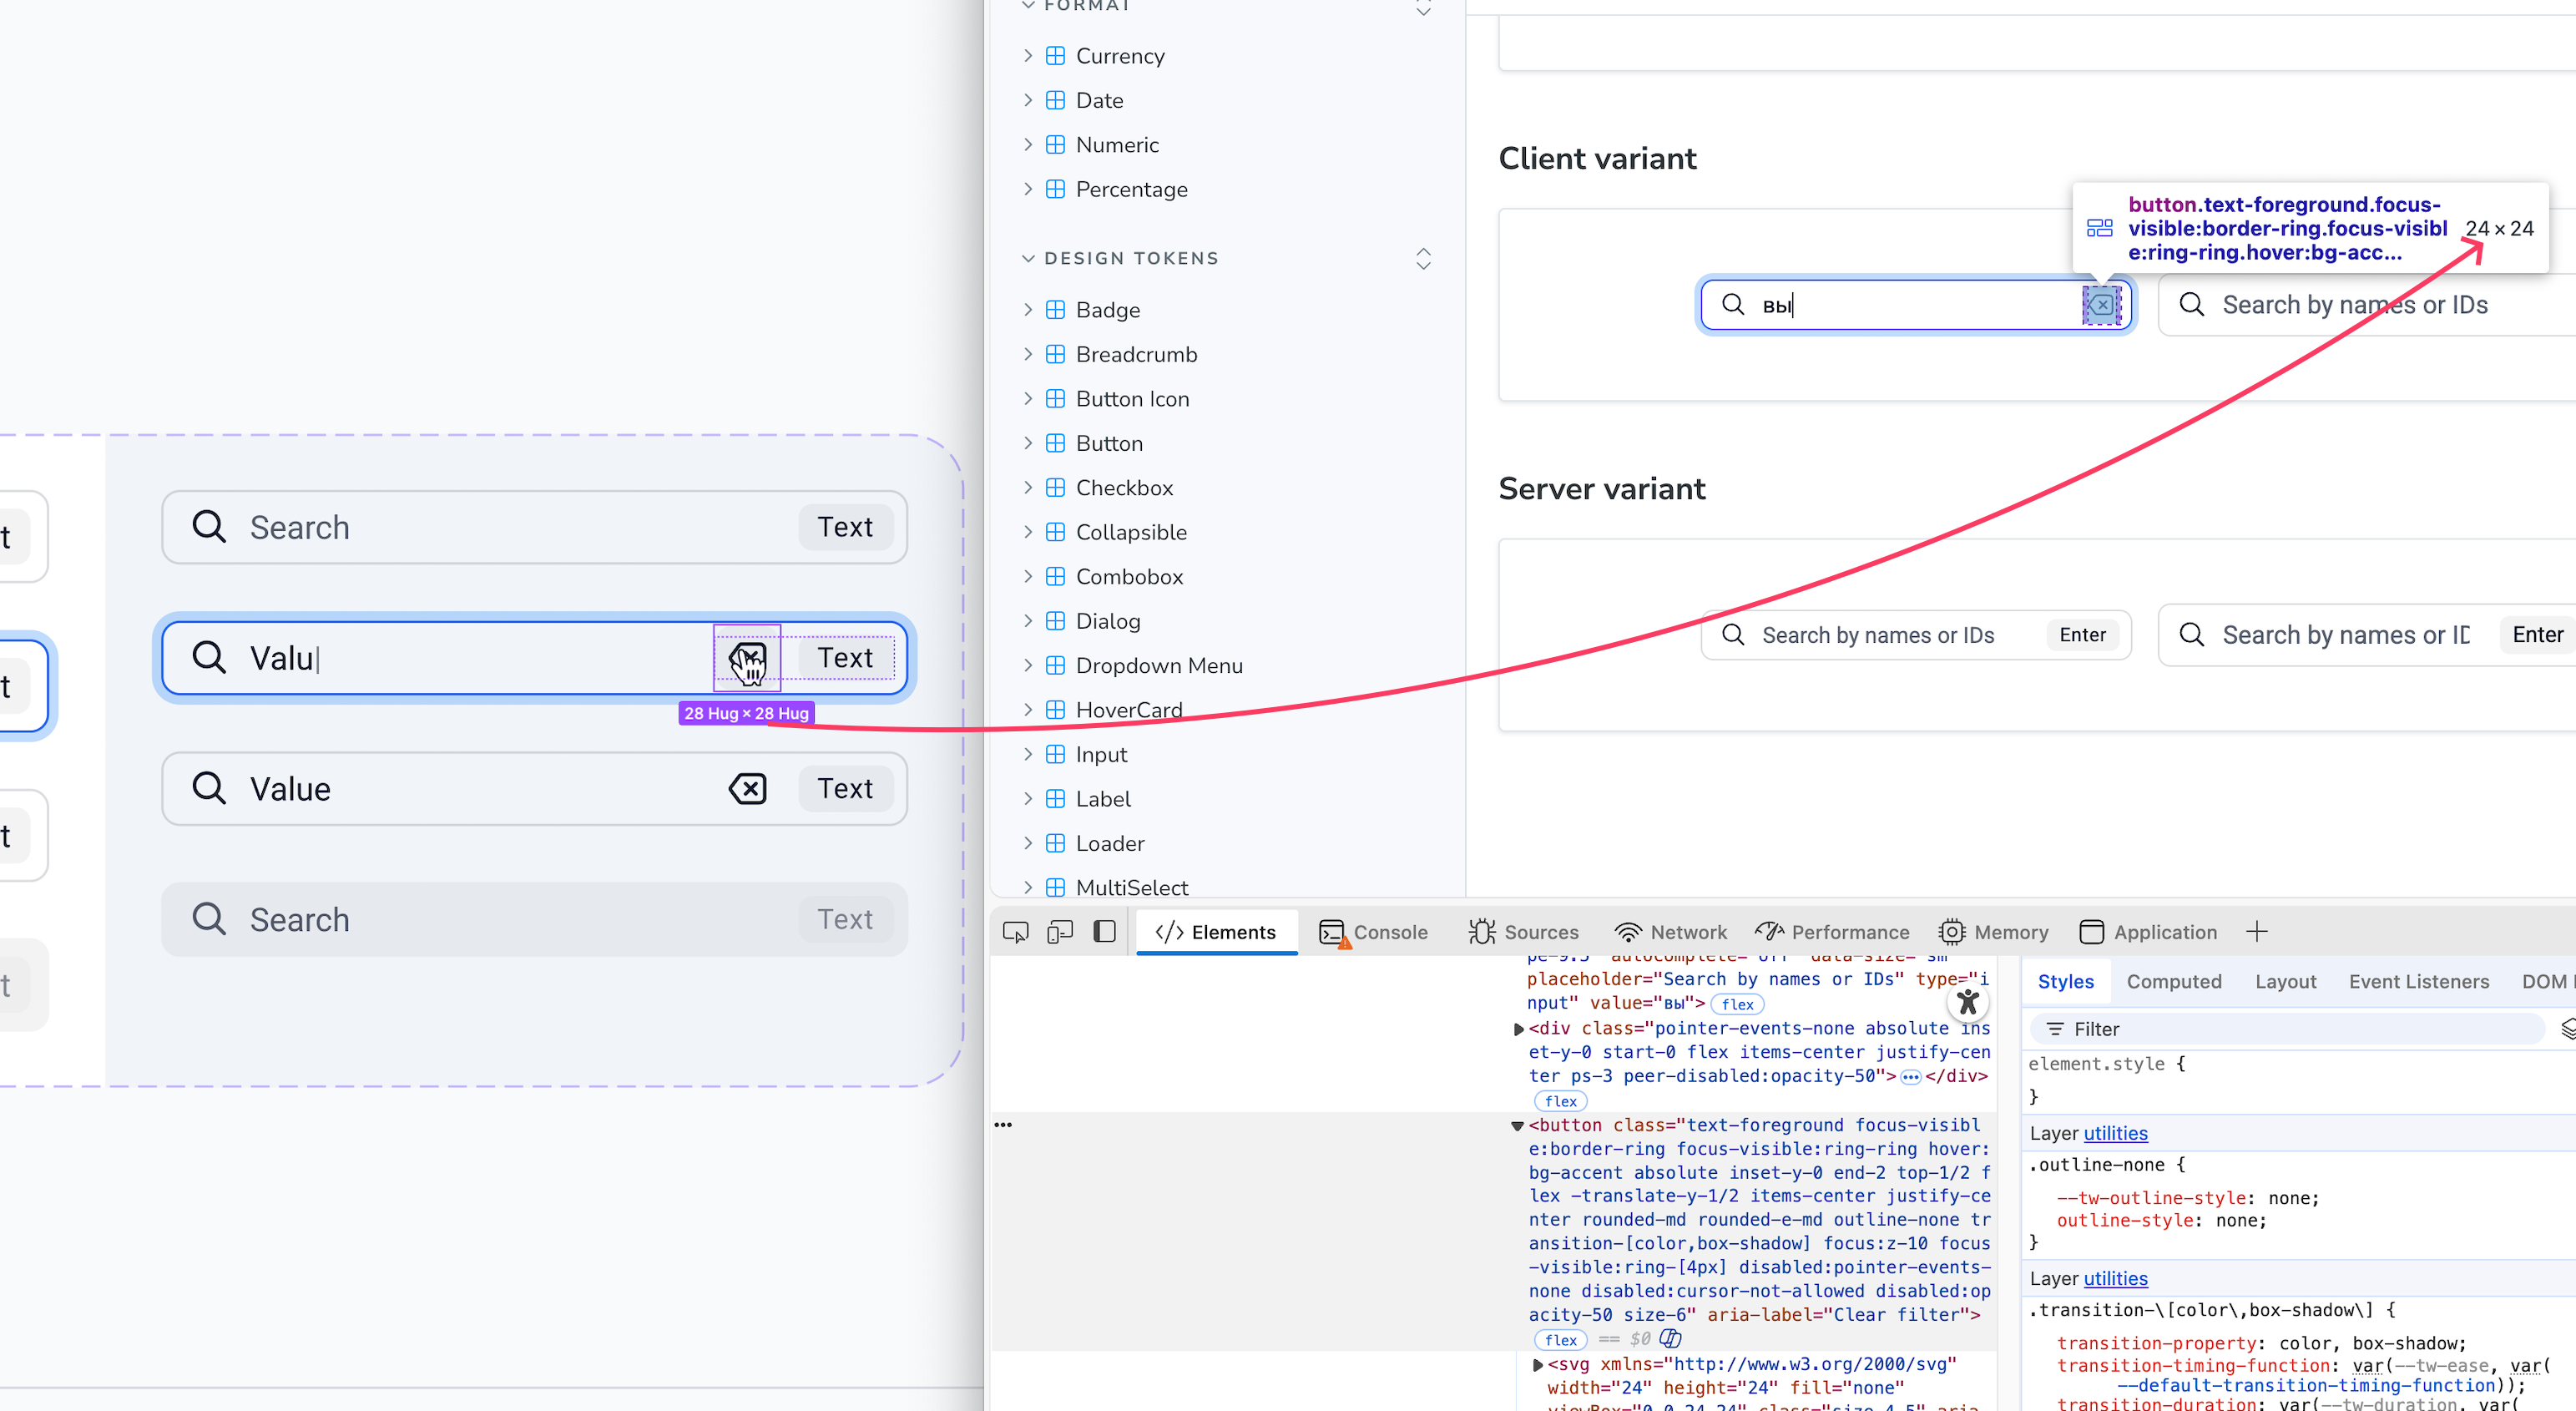Click the clear icon in the Figma "Value" field
The height and width of the screenshot is (1411, 2576).
pyautogui.click(x=748, y=789)
